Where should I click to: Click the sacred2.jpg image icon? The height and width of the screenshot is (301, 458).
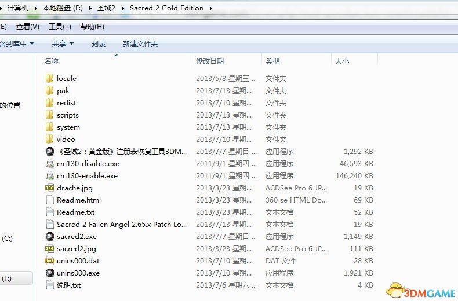tap(50, 248)
